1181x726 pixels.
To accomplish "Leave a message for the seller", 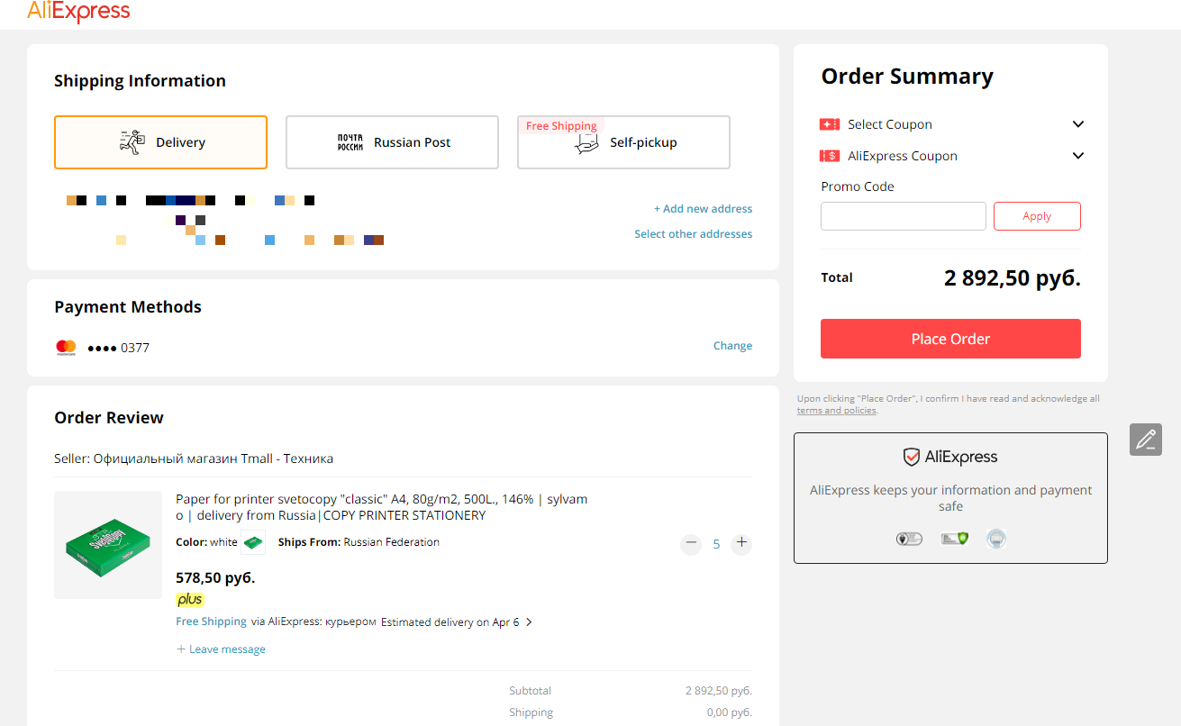I will tap(221, 649).
